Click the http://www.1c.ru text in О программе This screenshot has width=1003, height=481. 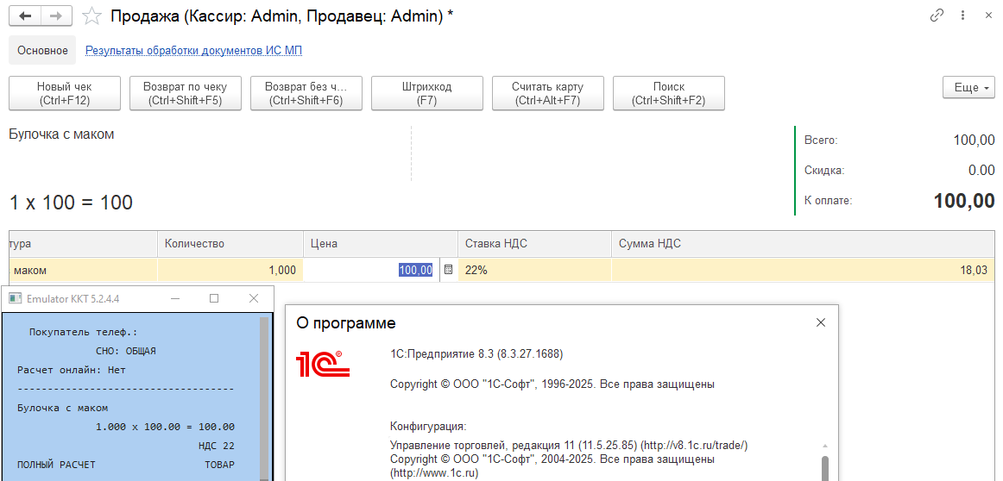[x=434, y=473]
